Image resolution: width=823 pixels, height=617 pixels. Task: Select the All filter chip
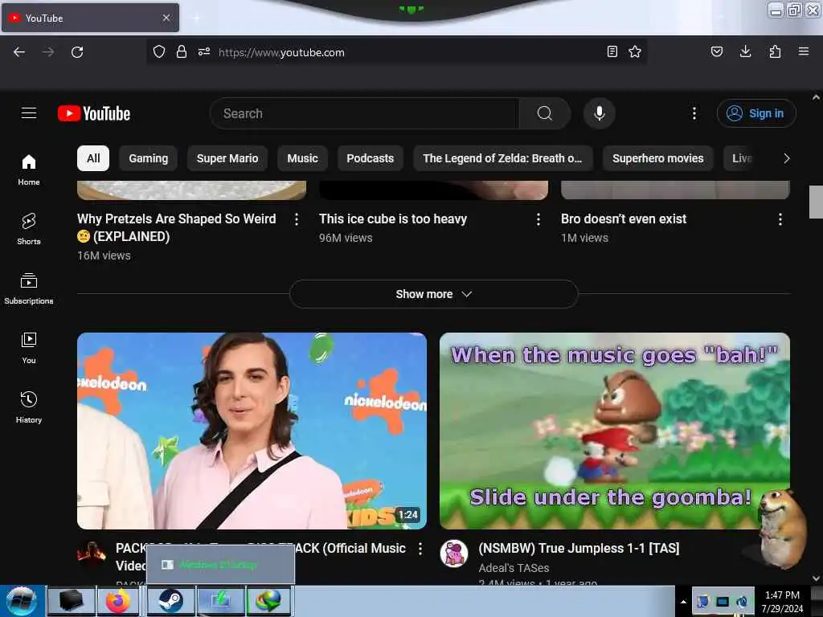93,158
